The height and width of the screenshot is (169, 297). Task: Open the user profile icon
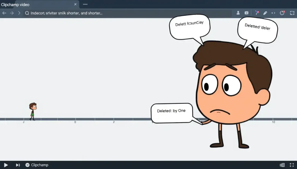238,13
